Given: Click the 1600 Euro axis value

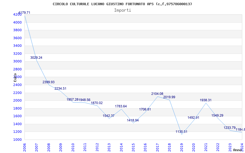Looking at the screenshot, I should pos(17,116).
